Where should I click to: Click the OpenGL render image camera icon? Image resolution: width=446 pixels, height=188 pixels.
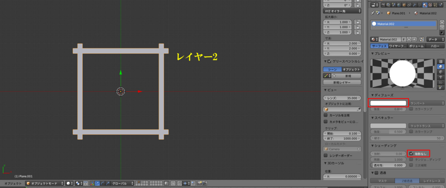[199, 184]
